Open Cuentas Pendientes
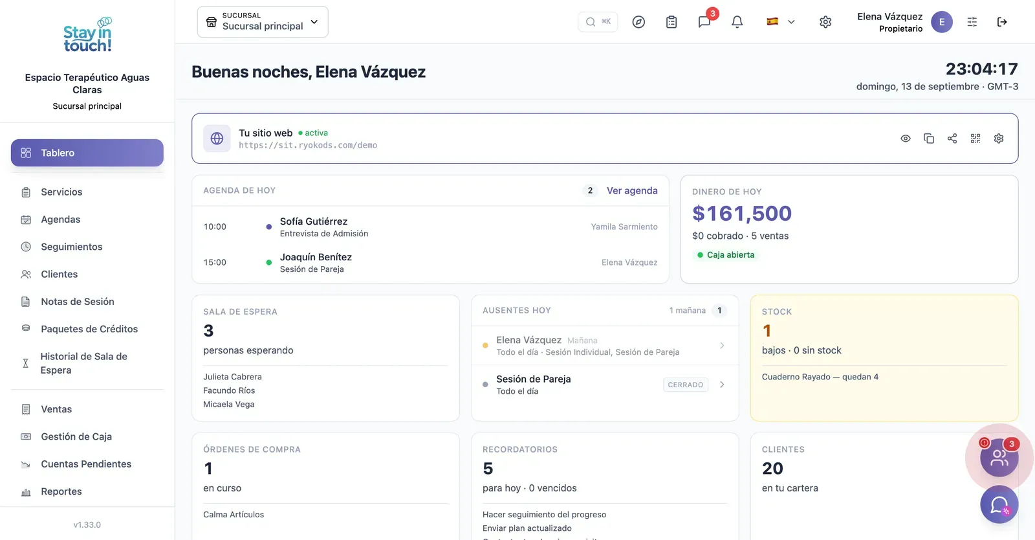 pyautogui.click(x=87, y=464)
